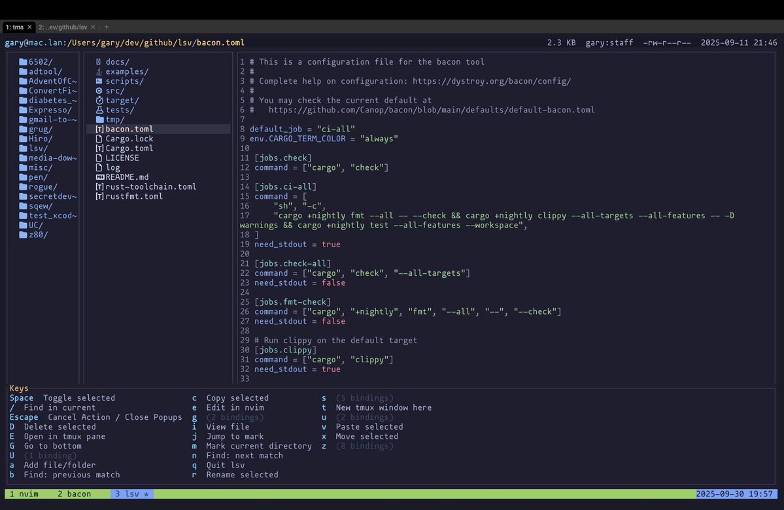
Task: Click the folder icon next to Expresso/
Action: [23, 110]
